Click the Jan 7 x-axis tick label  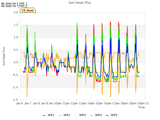28,103
